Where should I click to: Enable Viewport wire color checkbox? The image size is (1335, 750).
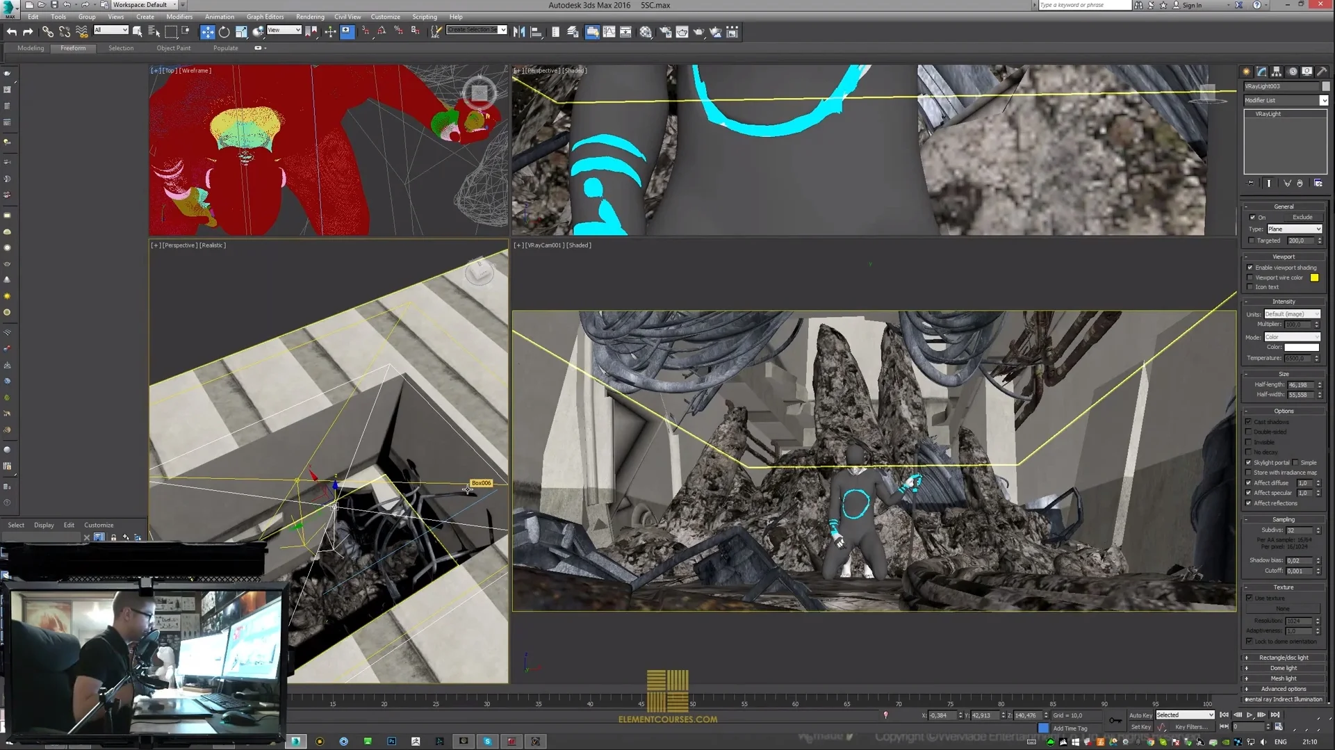pos(1250,277)
